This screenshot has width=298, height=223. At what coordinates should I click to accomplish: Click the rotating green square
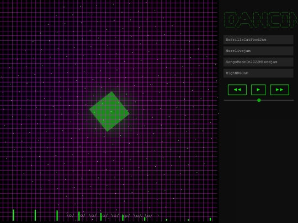pyautogui.click(x=109, y=111)
